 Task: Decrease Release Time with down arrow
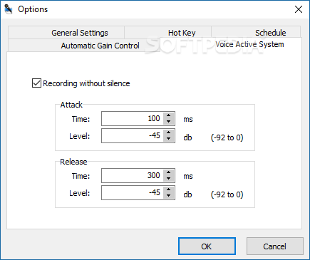coord(169,179)
